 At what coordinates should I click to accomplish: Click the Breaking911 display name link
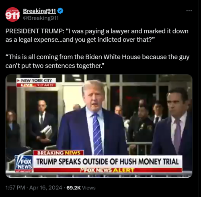[x=39, y=11]
